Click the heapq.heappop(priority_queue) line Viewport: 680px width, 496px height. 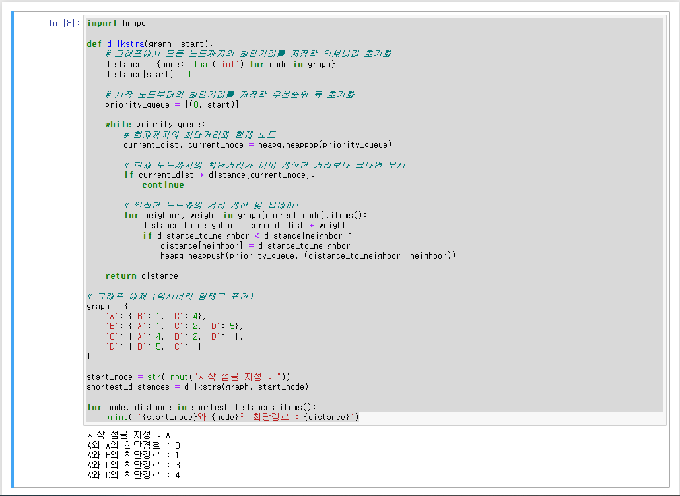(257, 144)
